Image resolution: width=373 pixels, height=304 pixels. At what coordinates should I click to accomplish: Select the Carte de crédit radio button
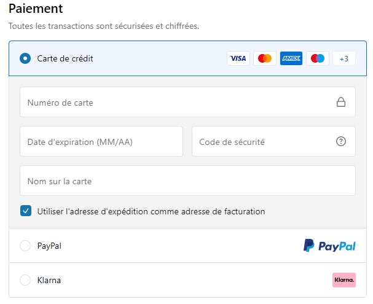[25, 58]
